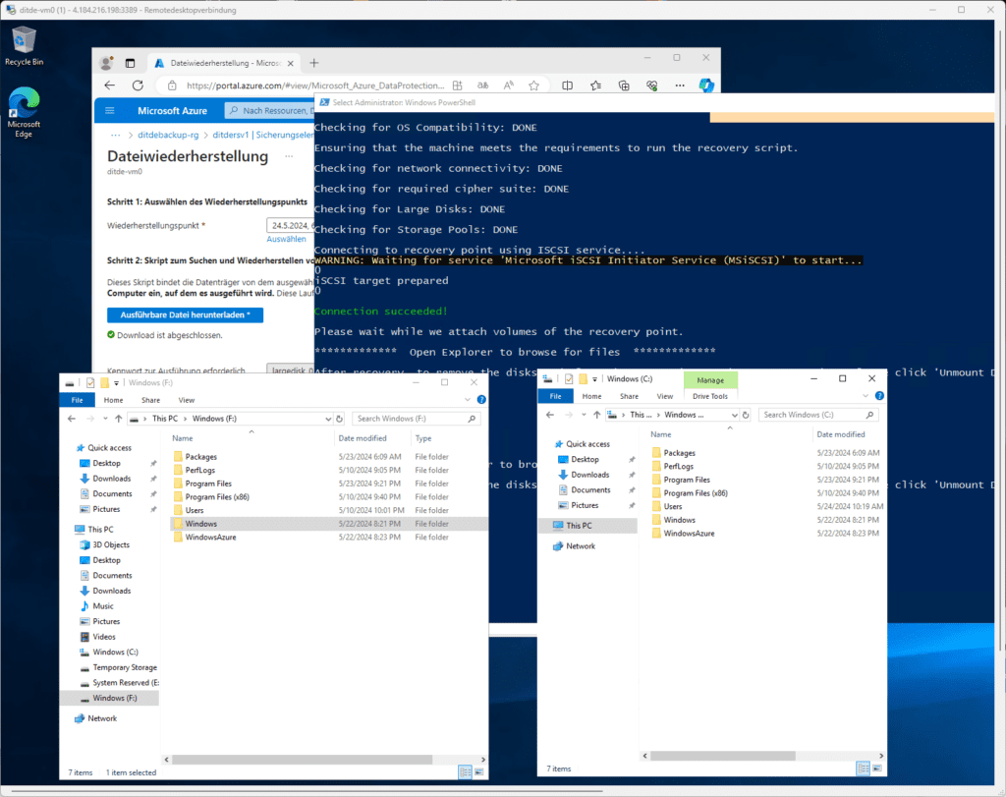Click the Edge read aloud icon
Image resolution: width=1006 pixels, height=797 pixels.
[509, 85]
